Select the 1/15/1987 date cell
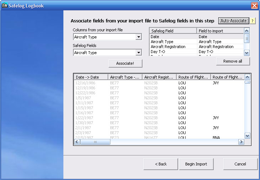The height and width of the screenshot is (180, 260). pos(84,108)
